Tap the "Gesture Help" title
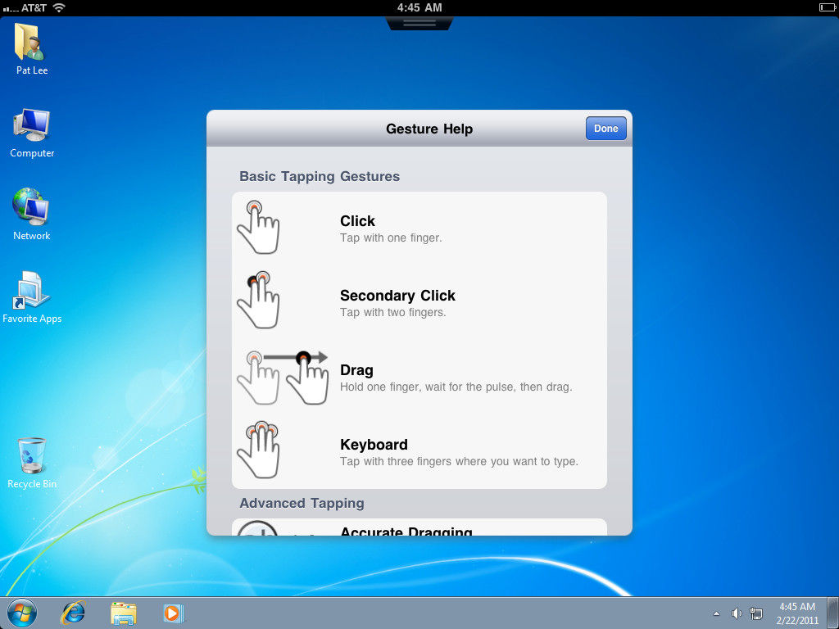This screenshot has width=839, height=629. click(x=429, y=129)
